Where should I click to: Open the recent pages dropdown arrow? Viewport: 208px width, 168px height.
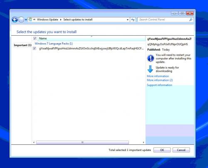[26, 20]
